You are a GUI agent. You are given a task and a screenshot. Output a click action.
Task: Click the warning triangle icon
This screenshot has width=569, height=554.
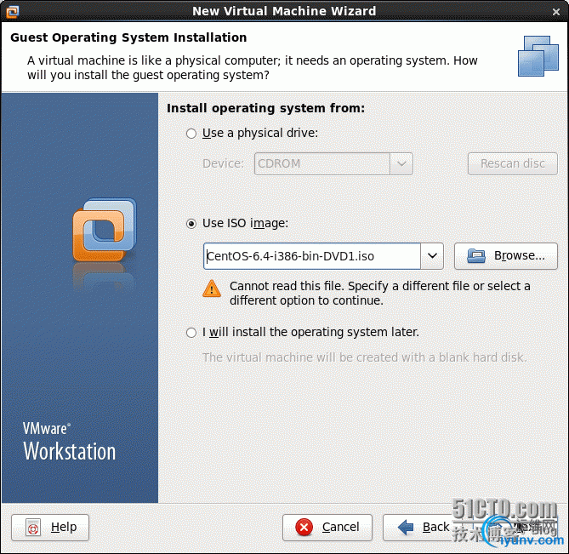point(212,288)
